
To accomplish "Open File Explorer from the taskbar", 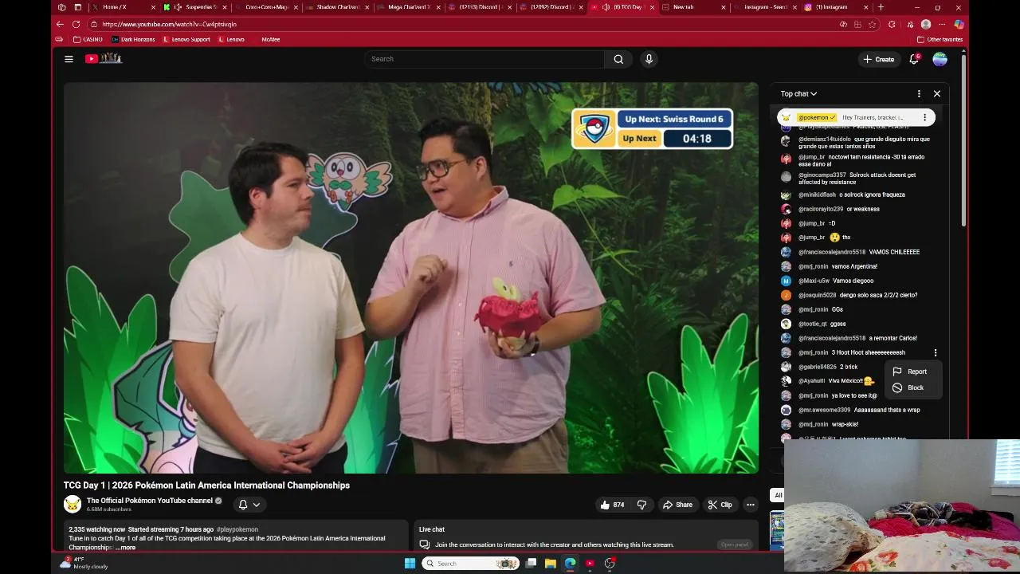I will tap(550, 563).
